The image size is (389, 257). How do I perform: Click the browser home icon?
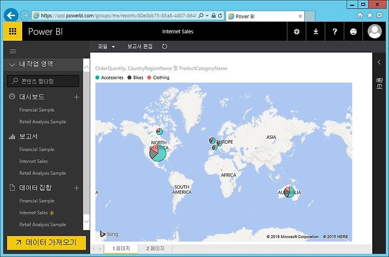click(360, 16)
